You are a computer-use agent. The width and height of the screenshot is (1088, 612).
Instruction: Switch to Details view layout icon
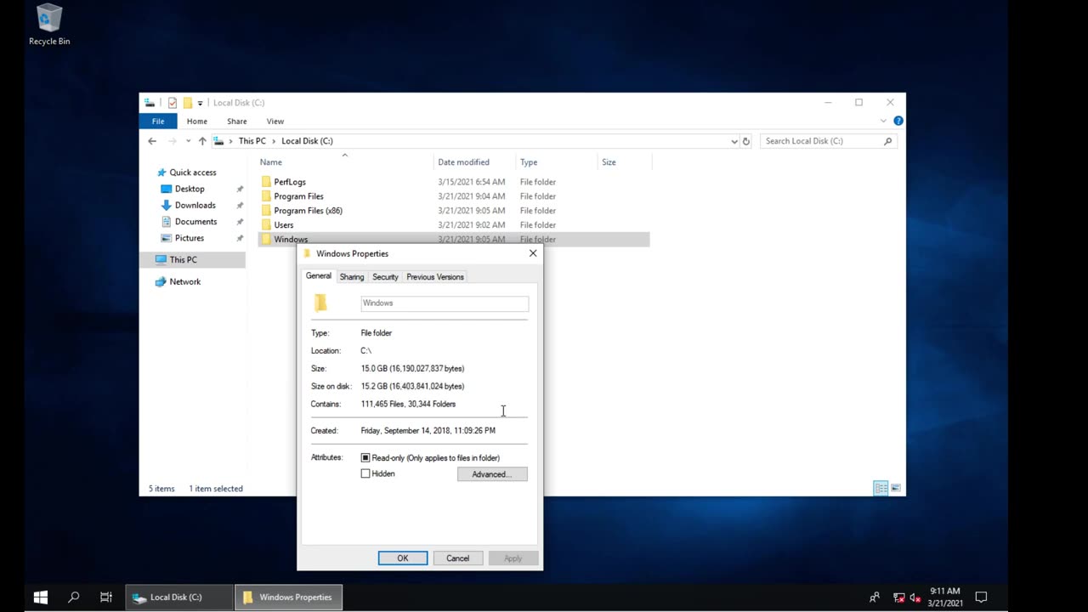[x=881, y=488]
